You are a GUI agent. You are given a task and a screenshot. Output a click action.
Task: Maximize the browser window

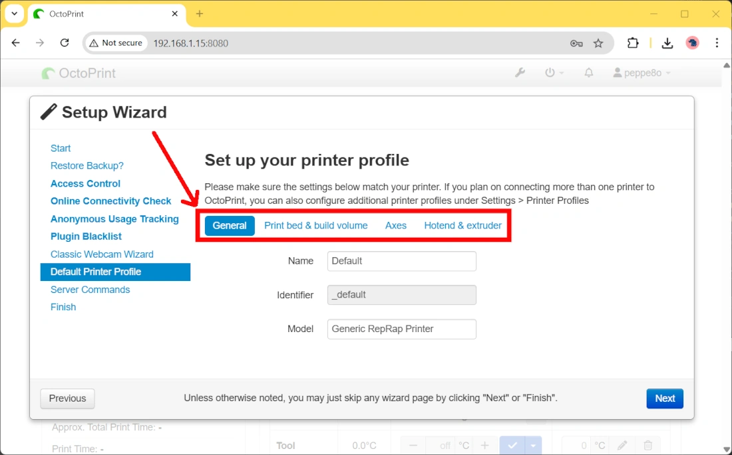coord(684,14)
